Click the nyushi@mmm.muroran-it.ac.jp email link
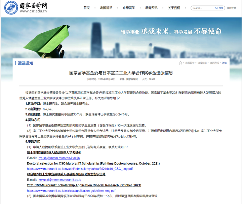This screenshot has height=204, width=242. pyautogui.click(x=59, y=158)
